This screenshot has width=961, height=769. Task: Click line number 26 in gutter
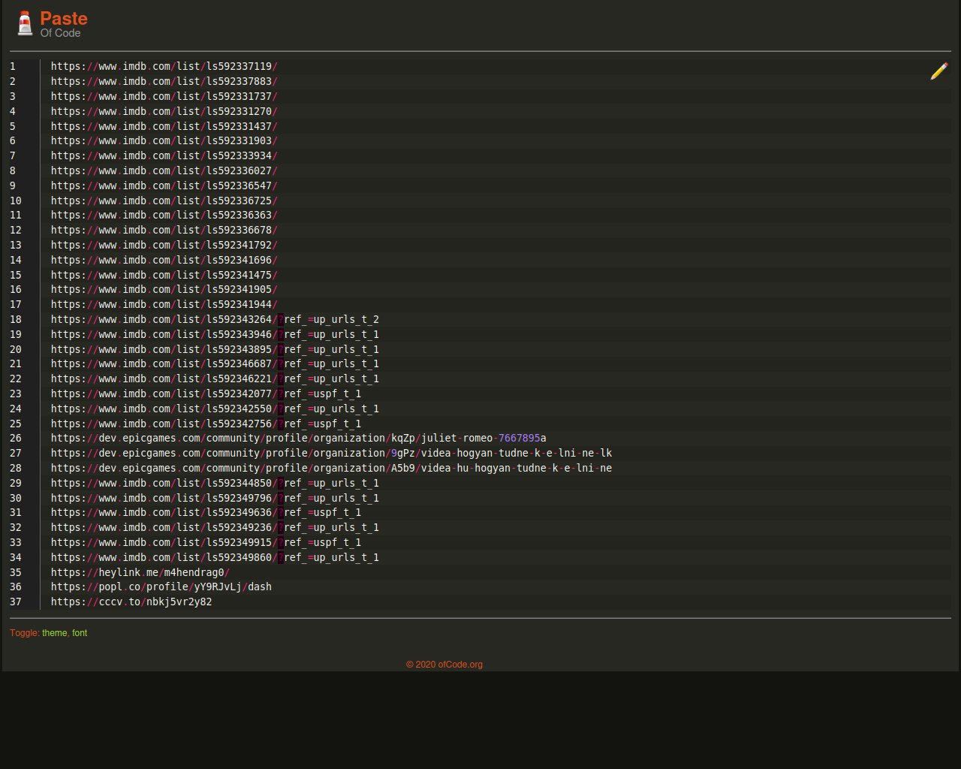(x=16, y=438)
